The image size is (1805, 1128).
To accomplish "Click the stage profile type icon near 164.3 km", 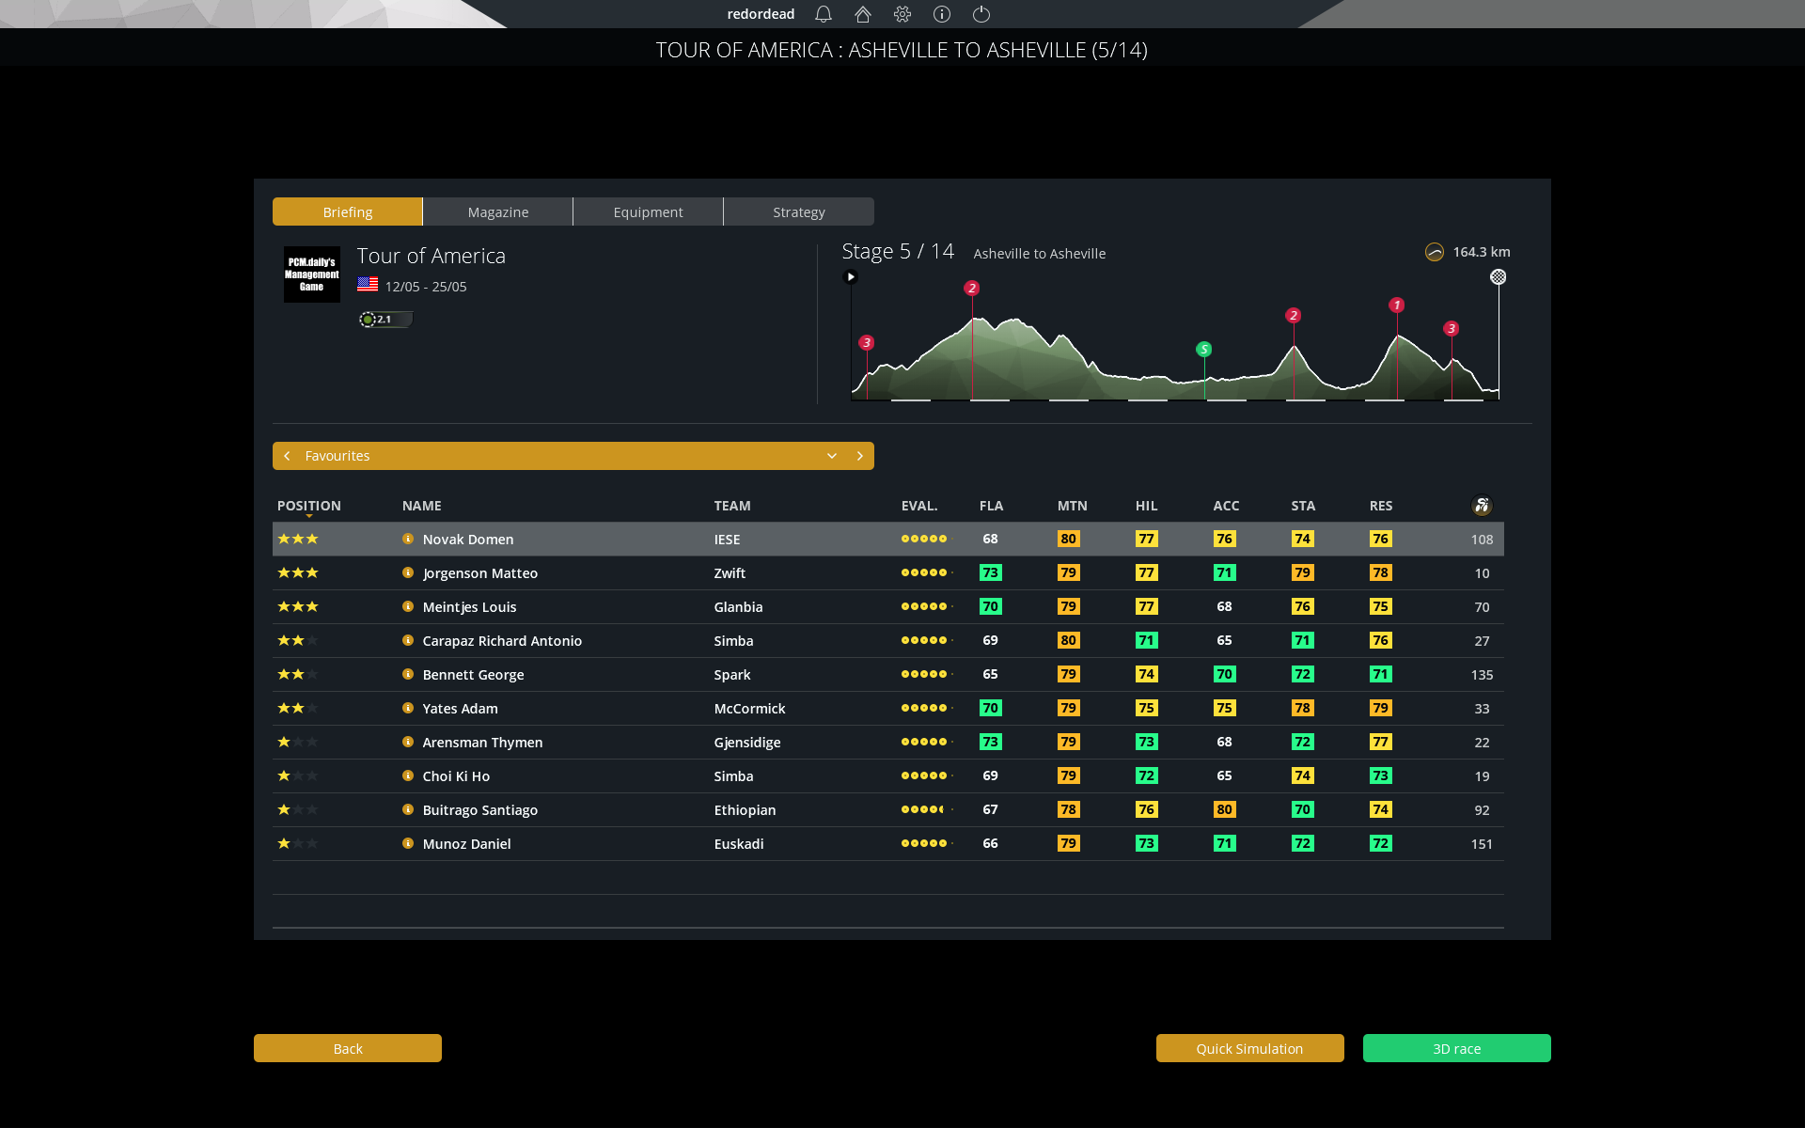I will pos(1435,252).
